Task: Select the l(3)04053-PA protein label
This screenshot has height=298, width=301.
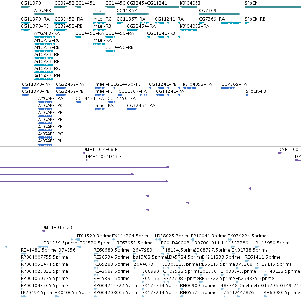Action: click(x=197, y=84)
